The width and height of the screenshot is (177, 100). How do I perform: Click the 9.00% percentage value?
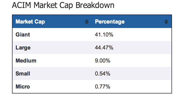pyautogui.click(x=103, y=60)
